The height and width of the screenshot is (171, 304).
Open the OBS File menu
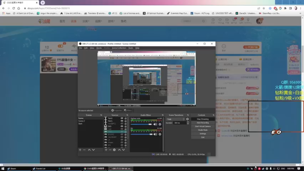pyautogui.click(x=80, y=48)
